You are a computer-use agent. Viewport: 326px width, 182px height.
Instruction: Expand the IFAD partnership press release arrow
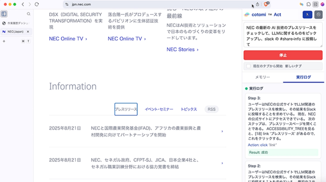222,131
